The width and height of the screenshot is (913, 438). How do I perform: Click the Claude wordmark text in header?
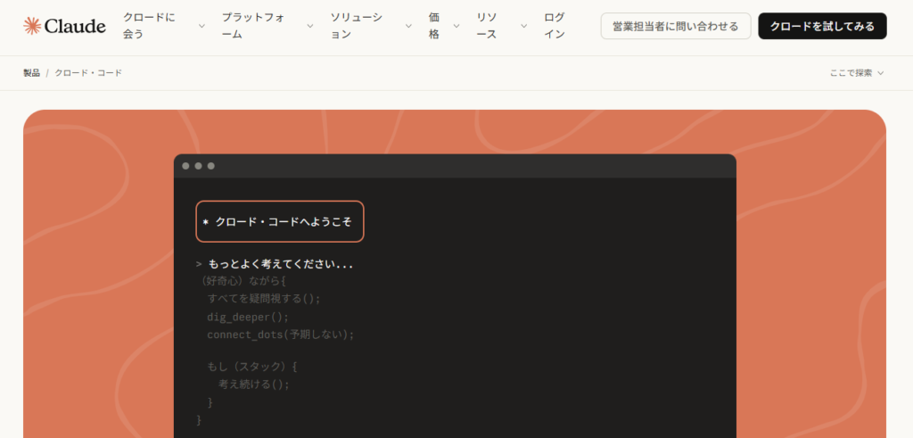click(x=76, y=26)
